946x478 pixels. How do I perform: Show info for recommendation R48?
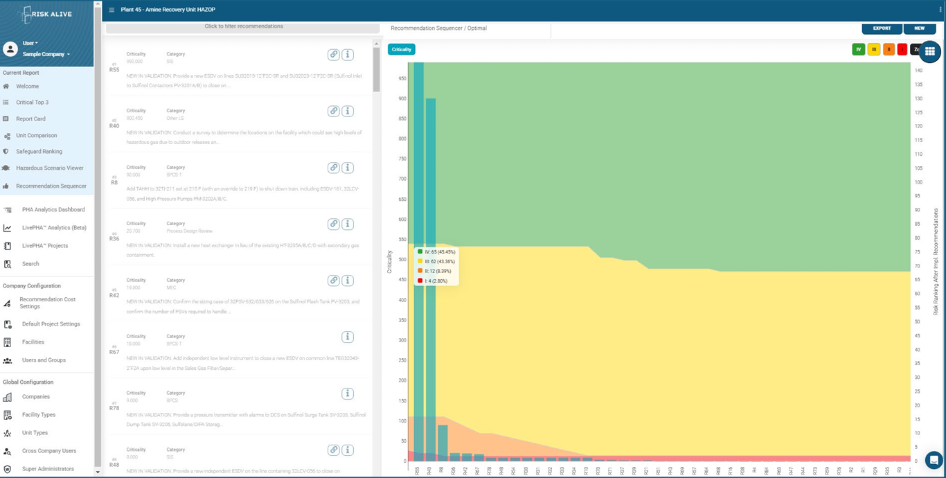pos(348,450)
